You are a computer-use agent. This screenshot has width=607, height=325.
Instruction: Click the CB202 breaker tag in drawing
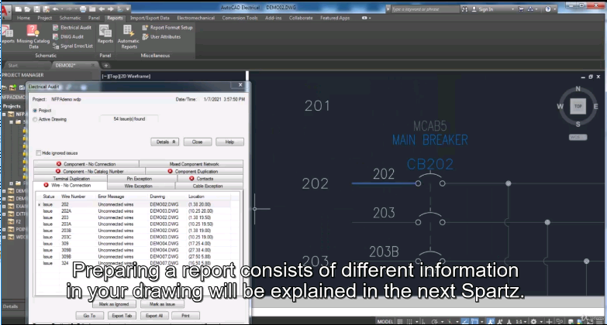[x=430, y=164]
